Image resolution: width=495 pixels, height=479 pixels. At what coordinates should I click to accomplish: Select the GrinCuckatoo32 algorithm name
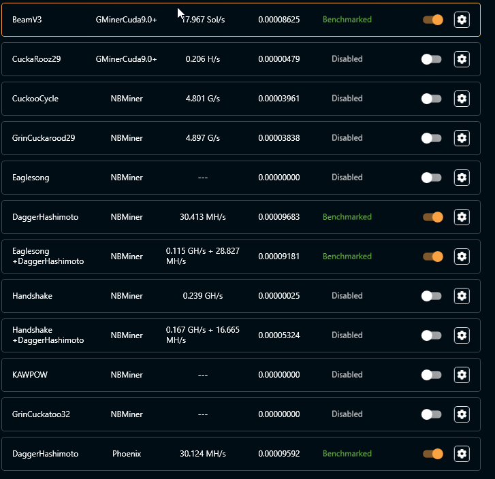coord(41,414)
